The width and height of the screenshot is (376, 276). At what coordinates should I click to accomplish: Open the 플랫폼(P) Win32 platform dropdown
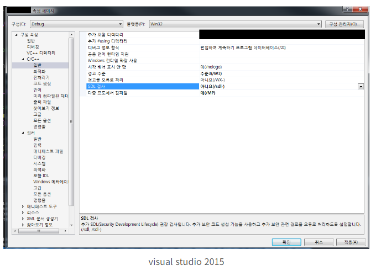[235, 24]
